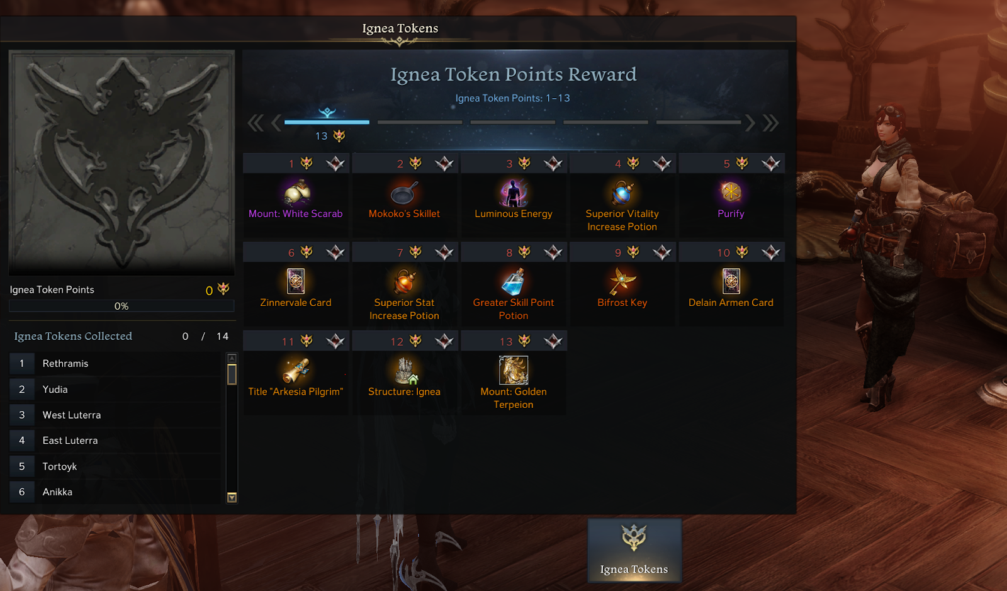Select the Mount: Golden Terpeion thumbnail
Screen dimensions: 1007x591
(514, 370)
